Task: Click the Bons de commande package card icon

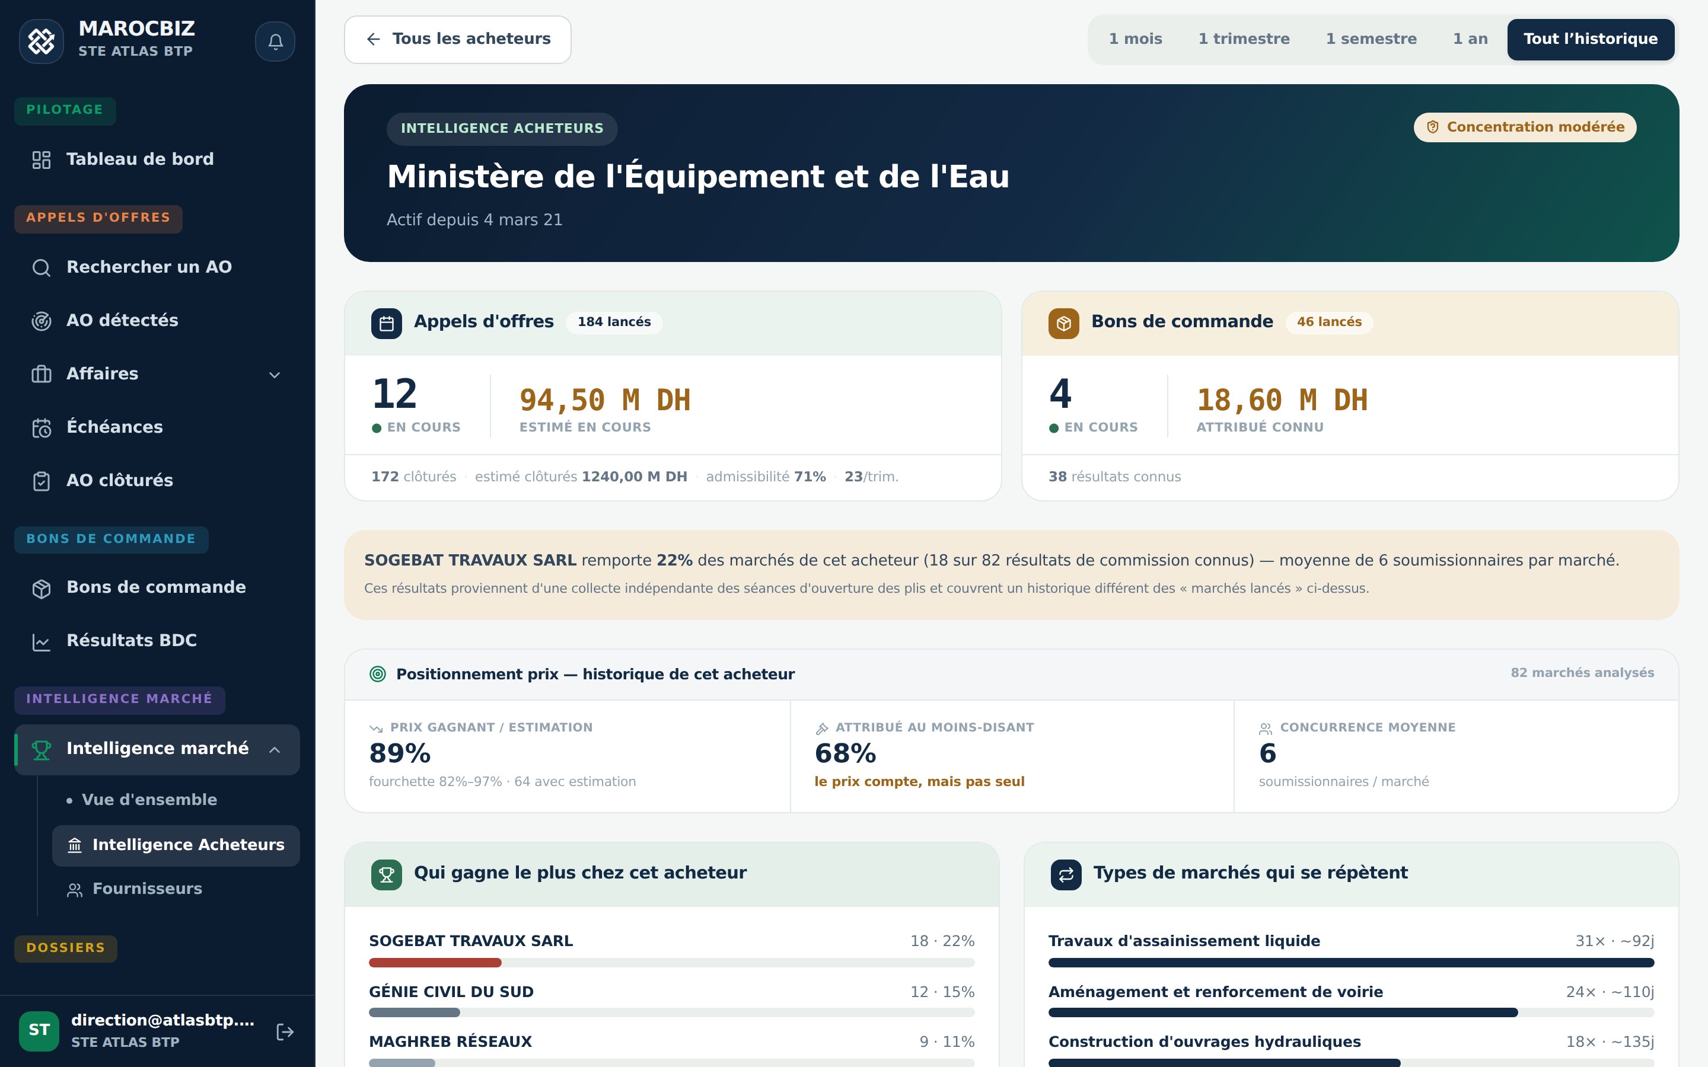Action: [1063, 323]
